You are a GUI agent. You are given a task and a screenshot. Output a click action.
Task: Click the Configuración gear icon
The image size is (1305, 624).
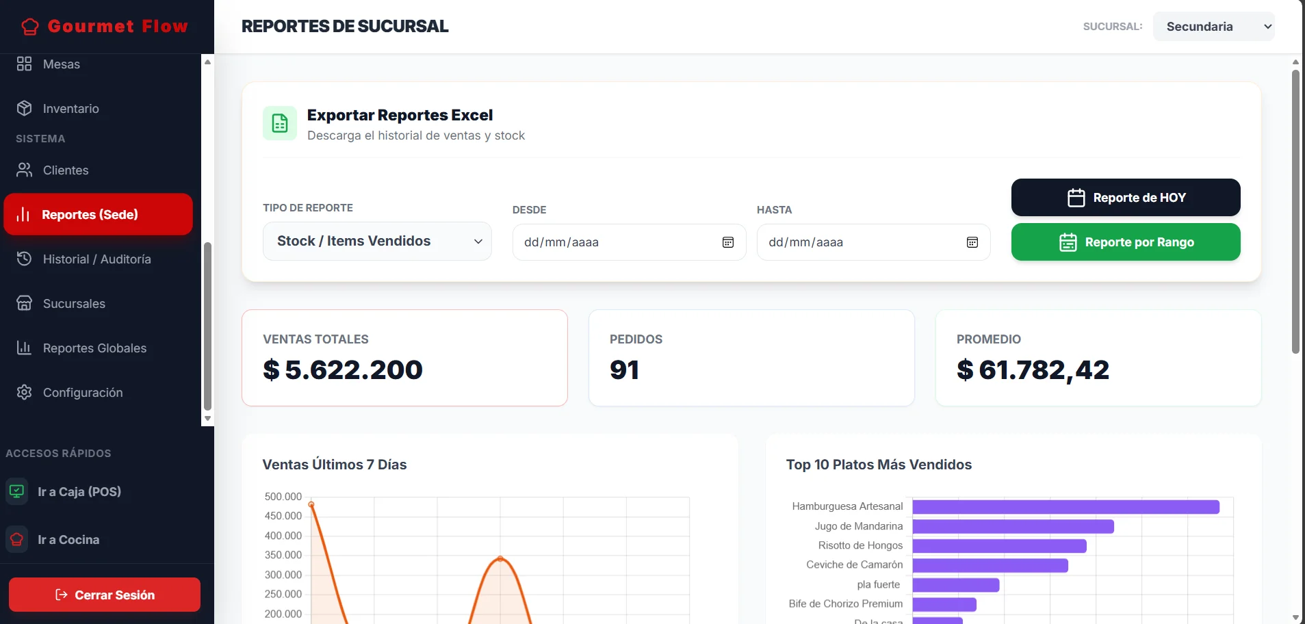coord(25,392)
